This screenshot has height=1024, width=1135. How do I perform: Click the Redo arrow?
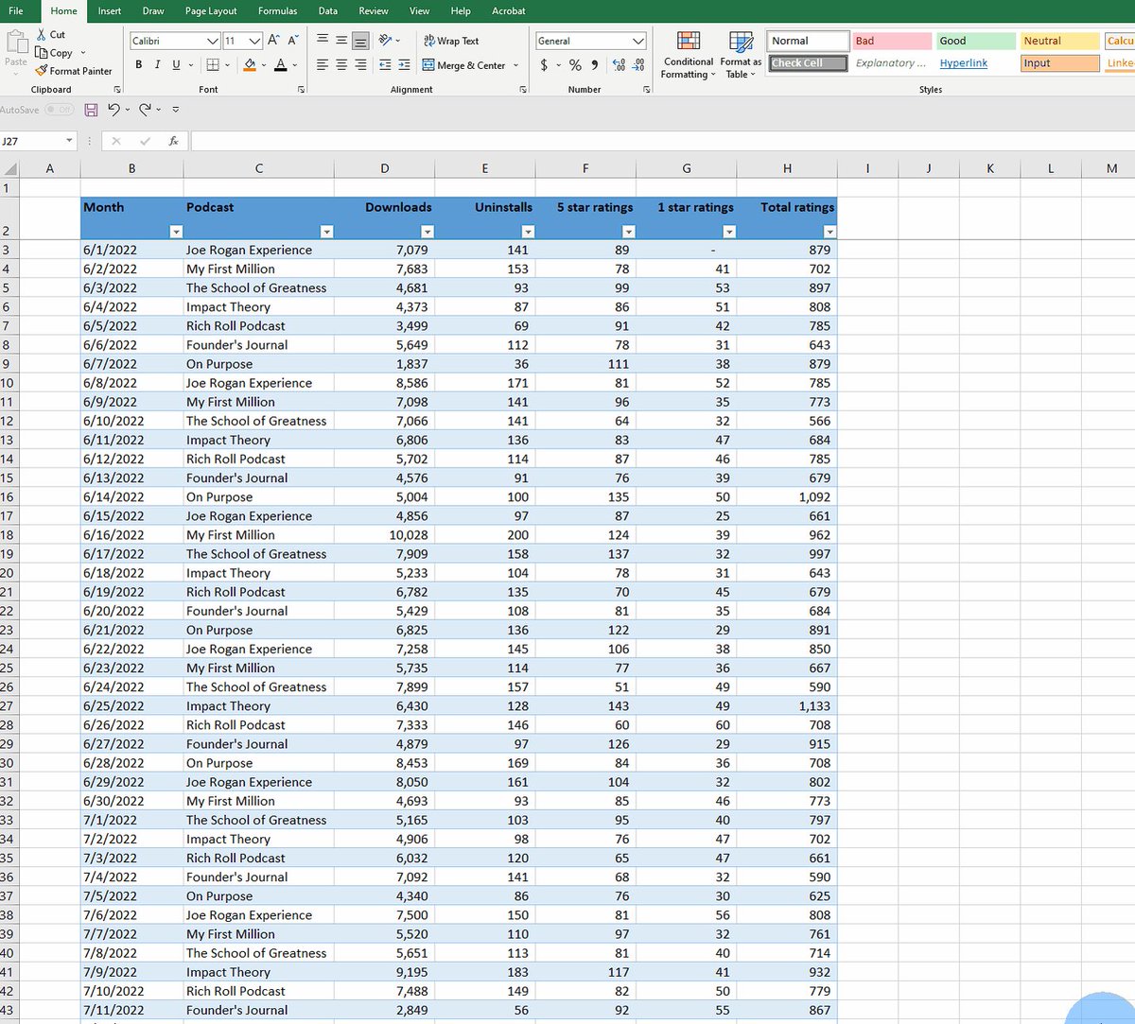[x=145, y=110]
